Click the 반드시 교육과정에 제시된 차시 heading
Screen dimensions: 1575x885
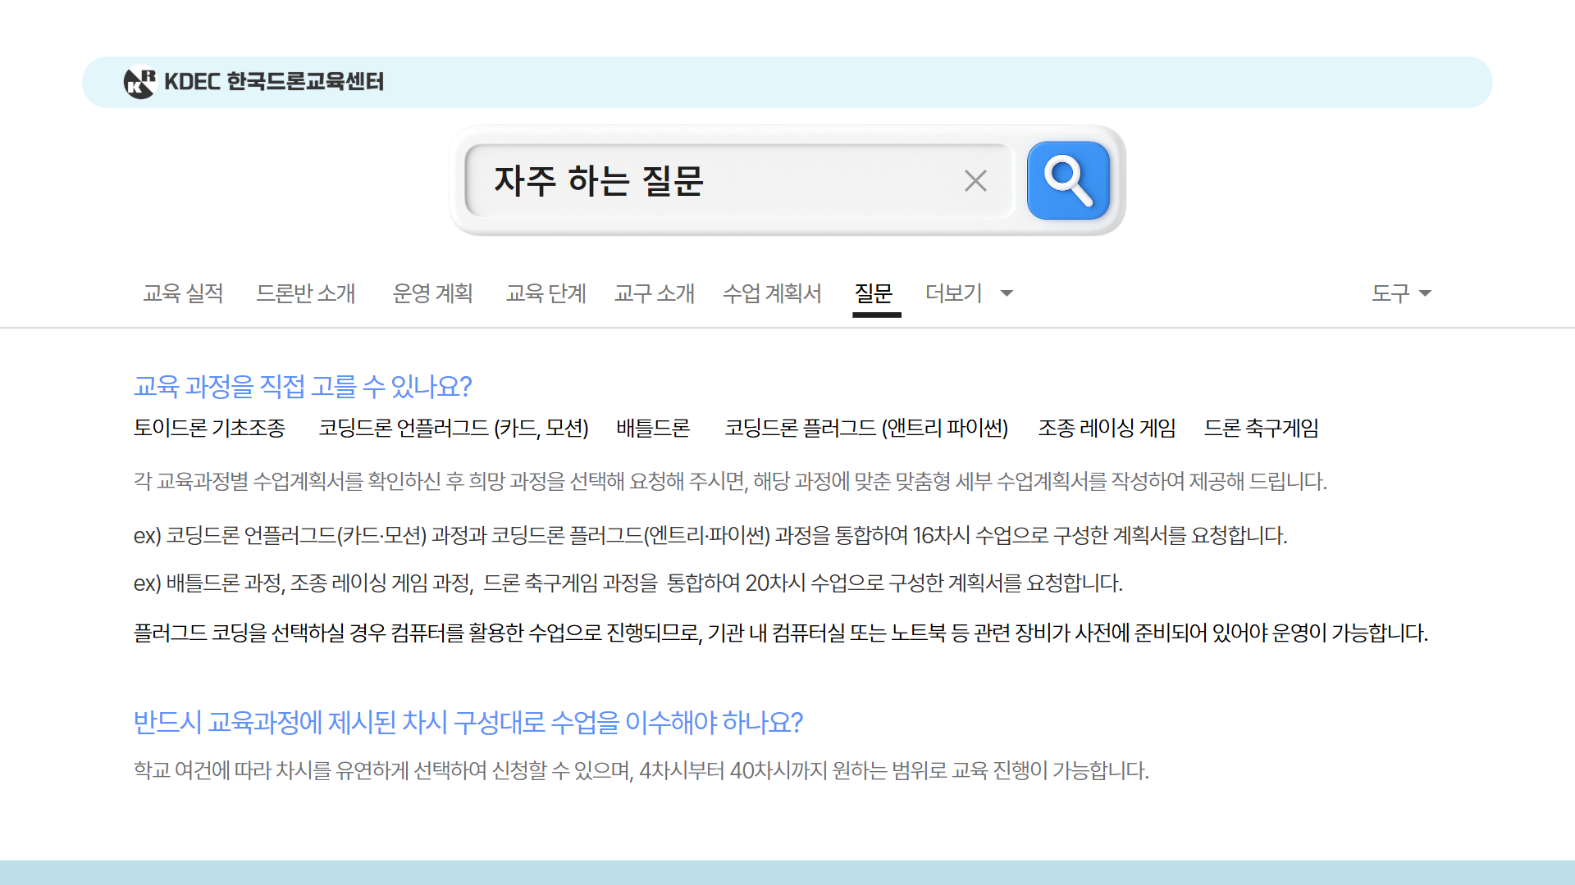pyautogui.click(x=469, y=722)
